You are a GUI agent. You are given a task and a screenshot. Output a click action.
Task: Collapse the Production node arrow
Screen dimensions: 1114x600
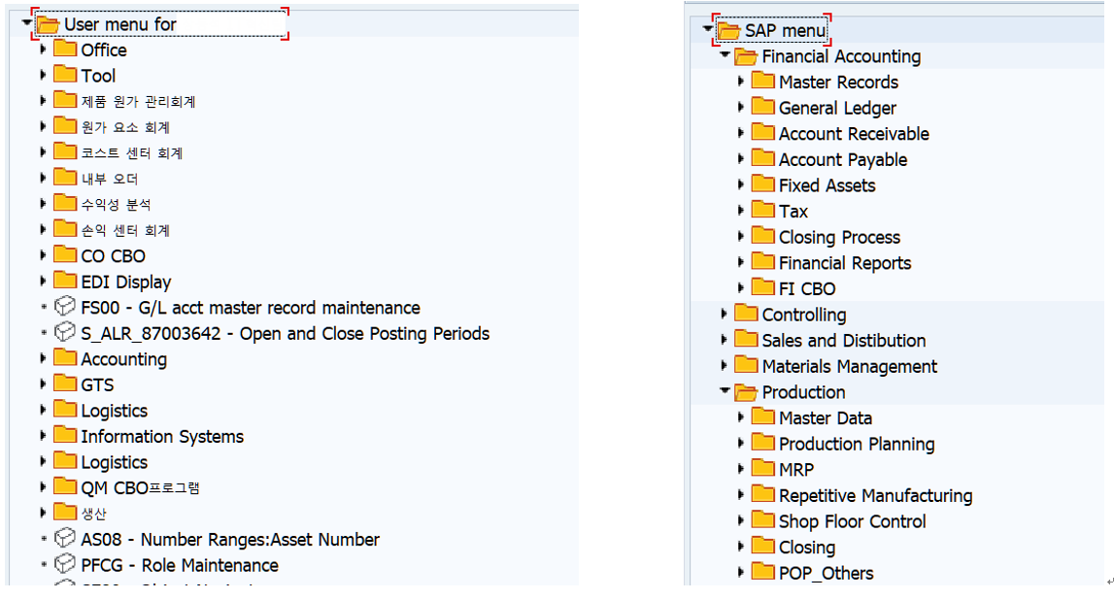(x=725, y=390)
